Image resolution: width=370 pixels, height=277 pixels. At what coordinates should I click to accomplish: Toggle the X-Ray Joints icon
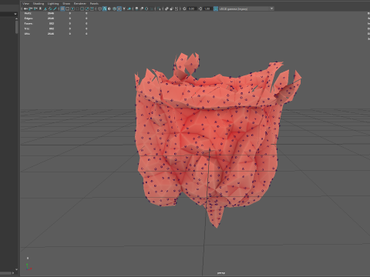point(177,8)
